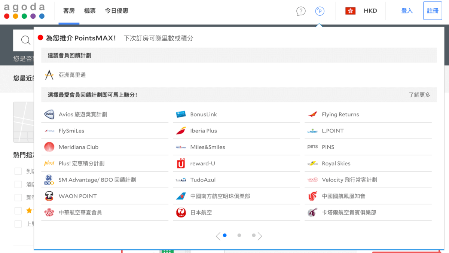This screenshot has width=449, height=253.
Task: Tick the 到店 filter checkbox
Action: [x=18, y=171]
